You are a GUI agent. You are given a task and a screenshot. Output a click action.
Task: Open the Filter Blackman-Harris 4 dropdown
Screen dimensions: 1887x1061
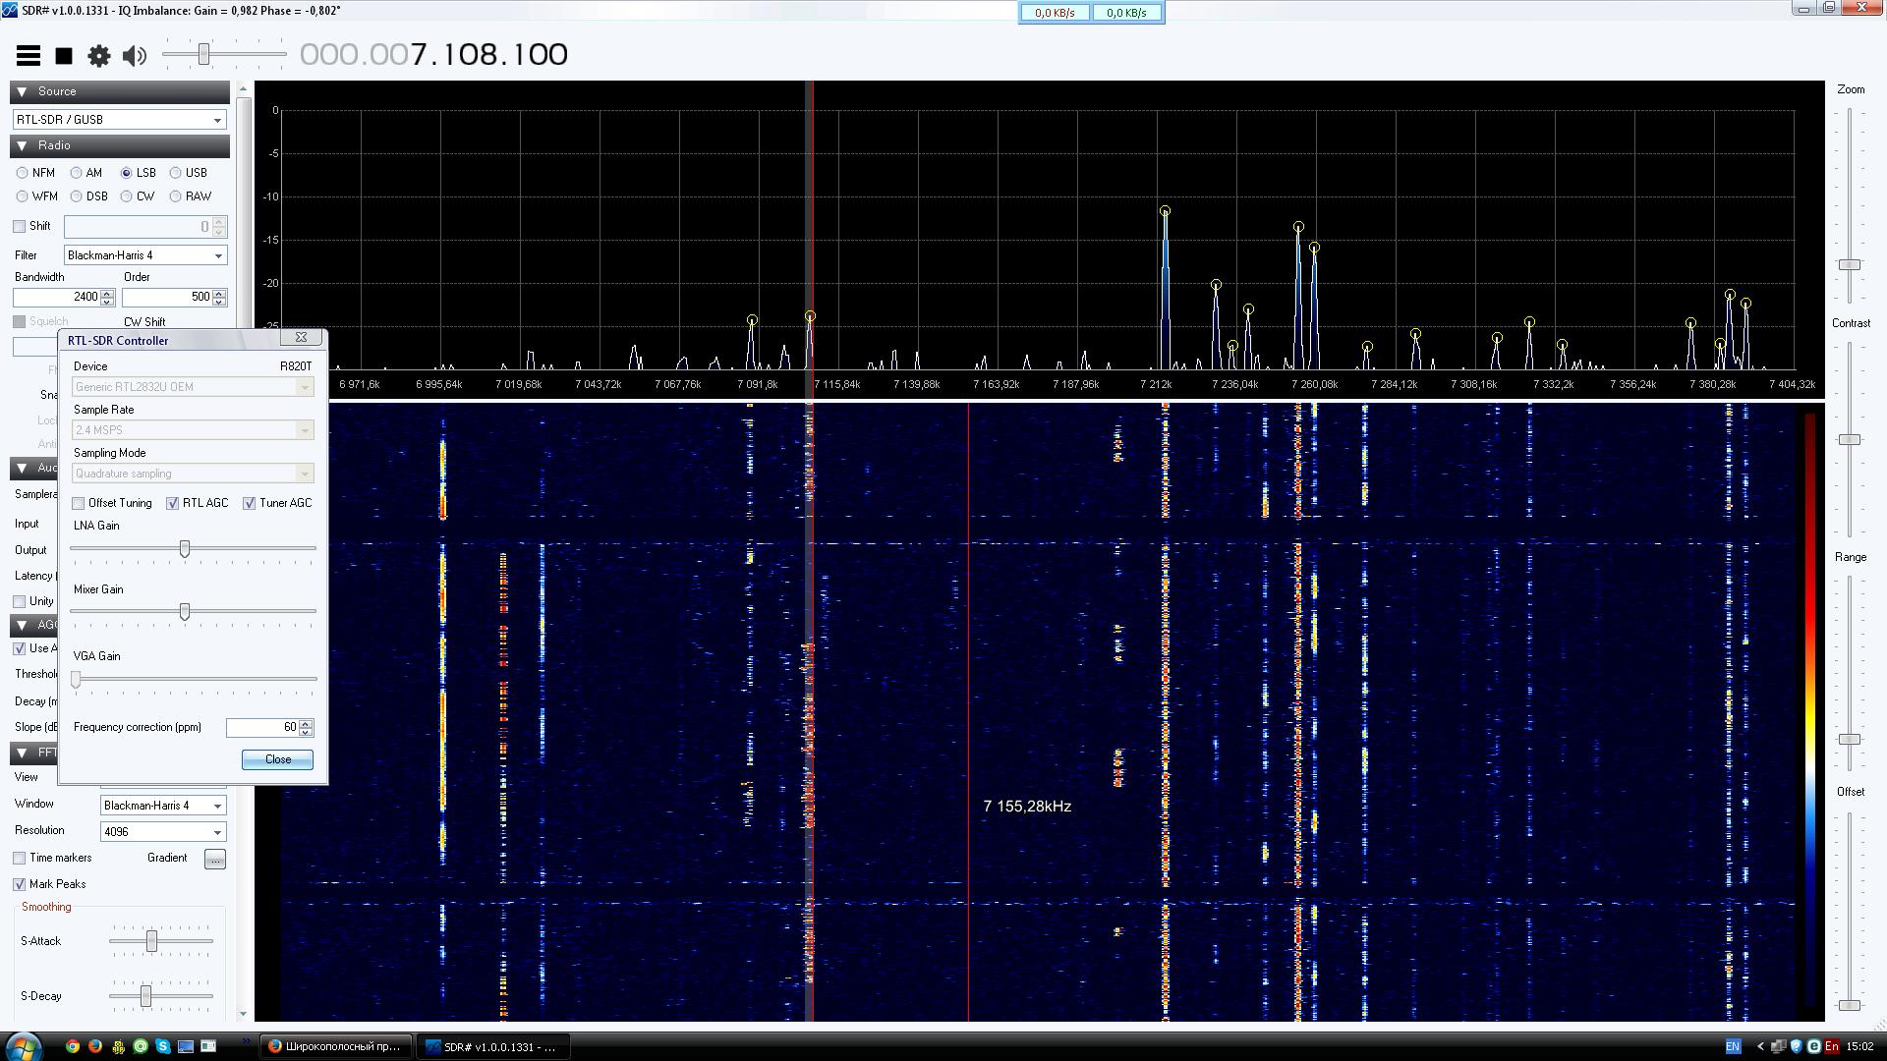[145, 255]
